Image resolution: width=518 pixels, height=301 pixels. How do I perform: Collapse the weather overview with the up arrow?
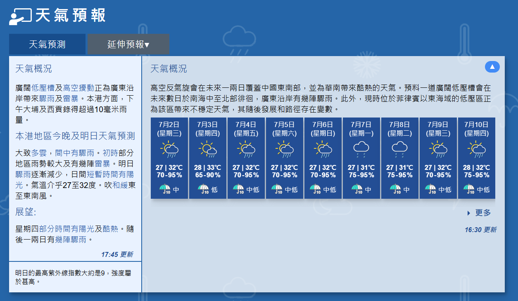tap(492, 67)
